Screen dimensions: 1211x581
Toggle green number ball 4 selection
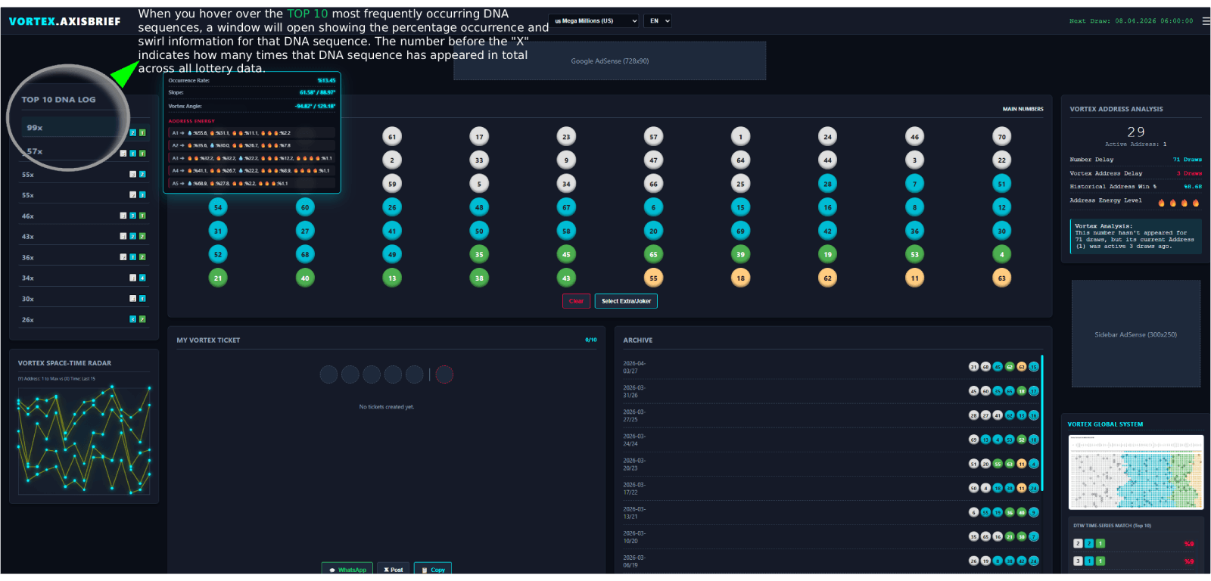pos(1001,255)
